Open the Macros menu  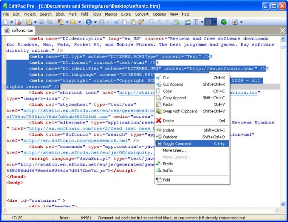click(111, 14)
